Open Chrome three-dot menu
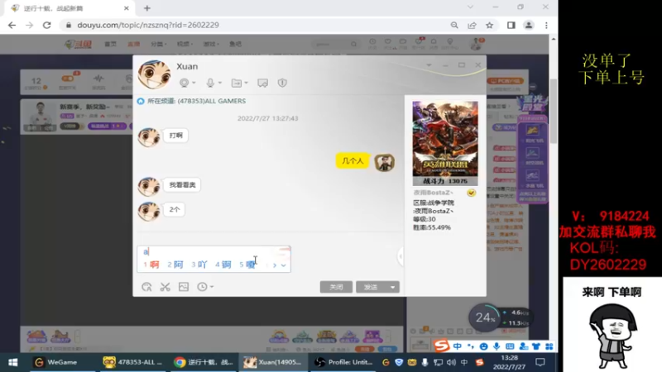This screenshot has width=662, height=372. click(x=546, y=26)
